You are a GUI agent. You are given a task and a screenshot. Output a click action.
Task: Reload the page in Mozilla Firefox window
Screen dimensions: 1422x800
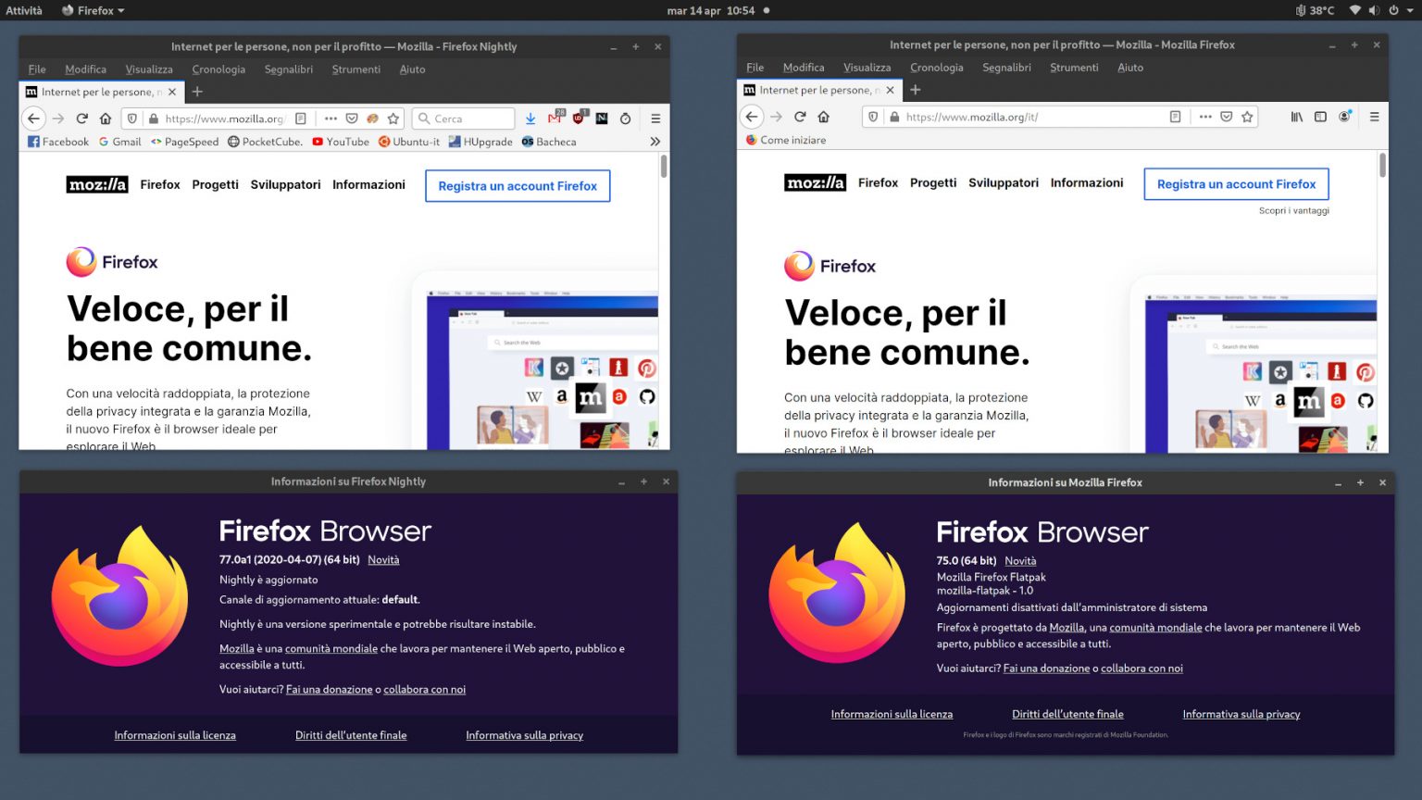[x=800, y=117]
